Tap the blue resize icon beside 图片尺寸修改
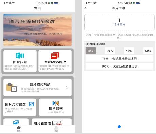The image size is (156, 134). tap(31, 104)
